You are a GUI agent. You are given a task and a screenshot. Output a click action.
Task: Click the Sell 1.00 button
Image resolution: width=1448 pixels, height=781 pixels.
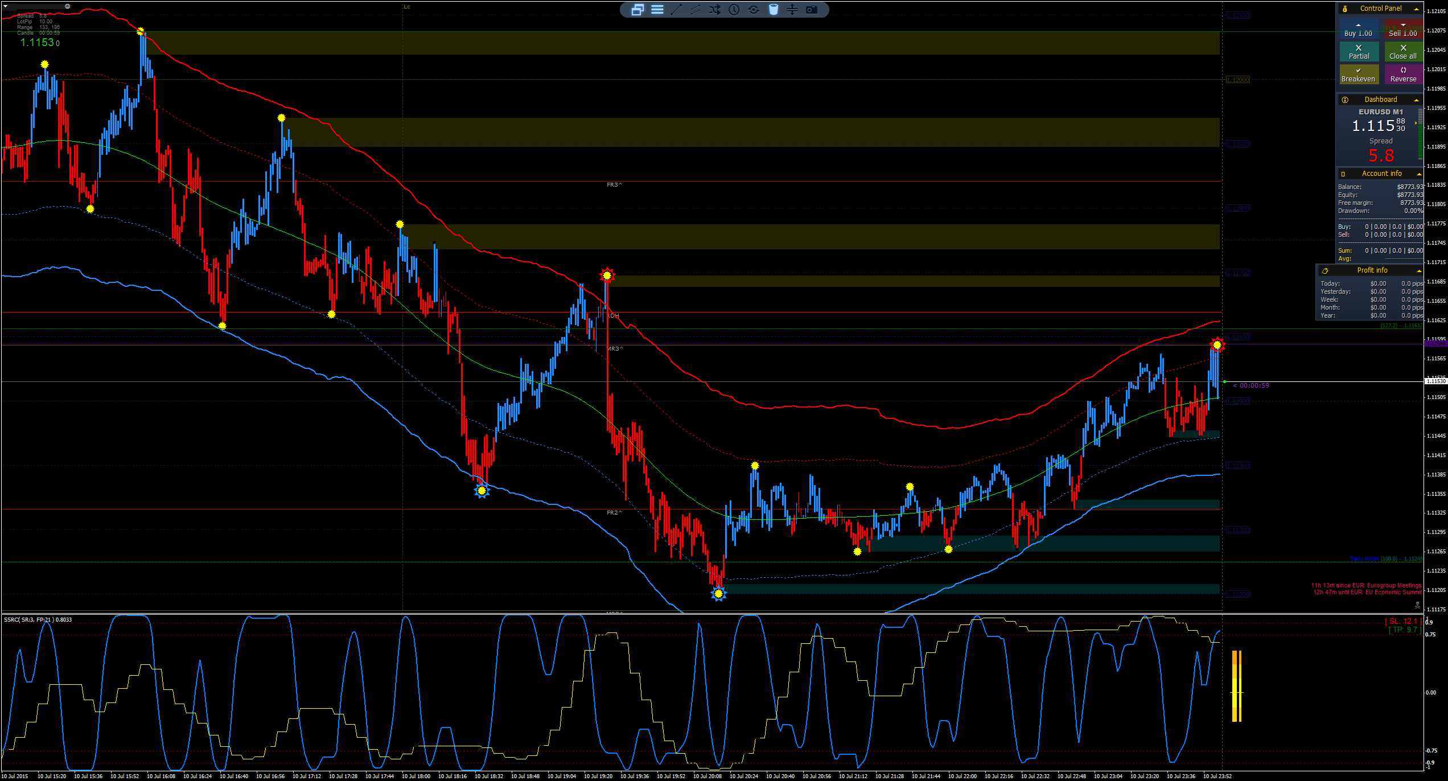(1403, 30)
